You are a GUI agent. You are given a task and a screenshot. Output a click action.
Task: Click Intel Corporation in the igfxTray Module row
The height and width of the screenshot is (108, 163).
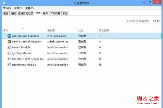click(x=58, y=53)
